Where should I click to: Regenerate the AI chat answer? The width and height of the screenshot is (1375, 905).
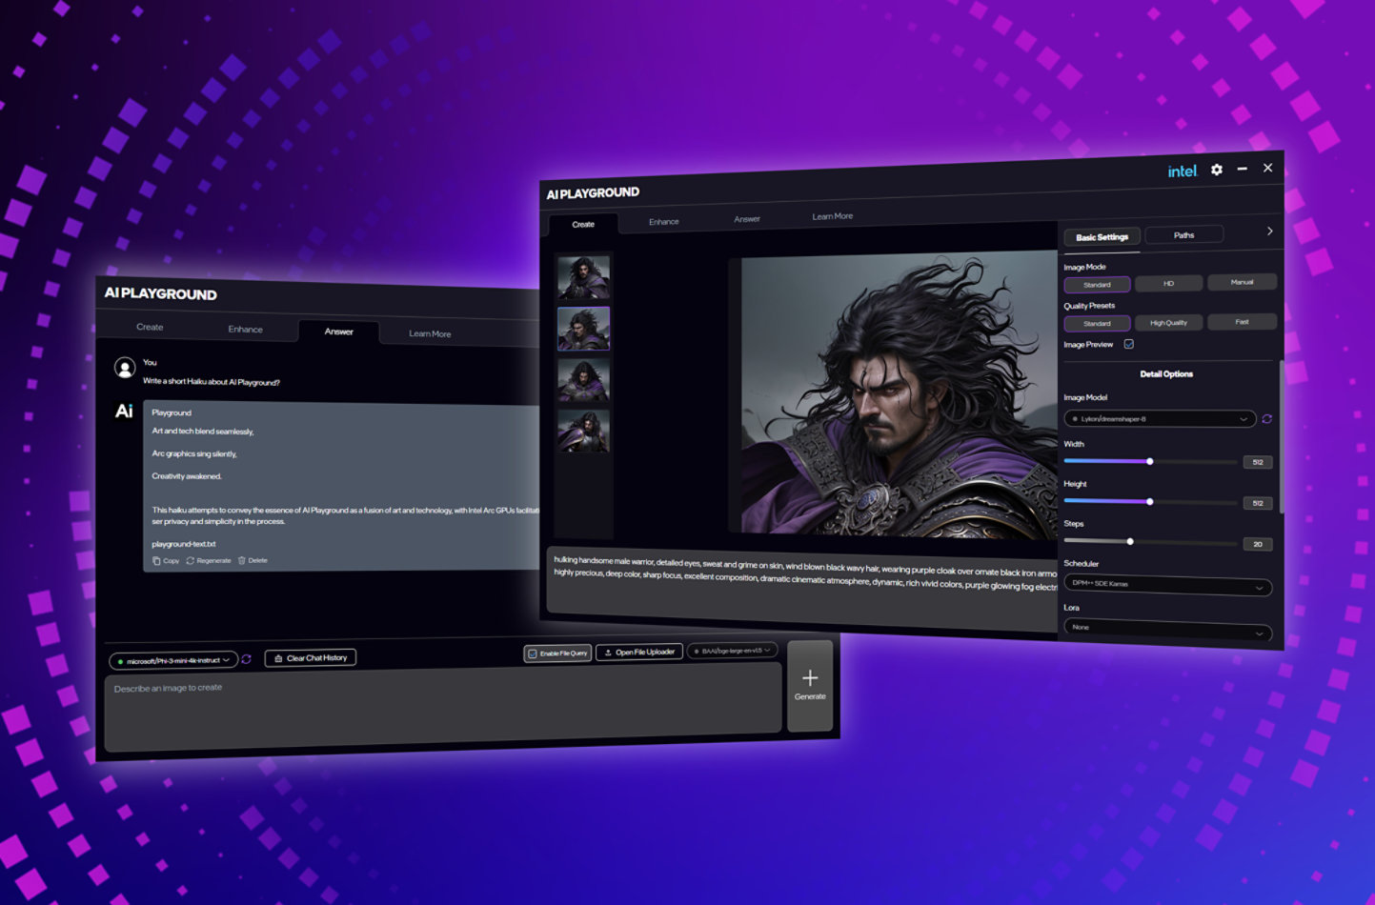(x=209, y=561)
